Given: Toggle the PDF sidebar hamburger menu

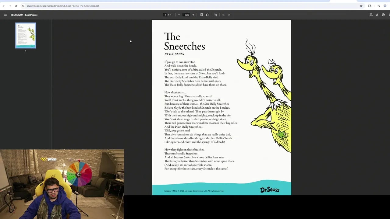Looking at the screenshot, I should (5, 15).
